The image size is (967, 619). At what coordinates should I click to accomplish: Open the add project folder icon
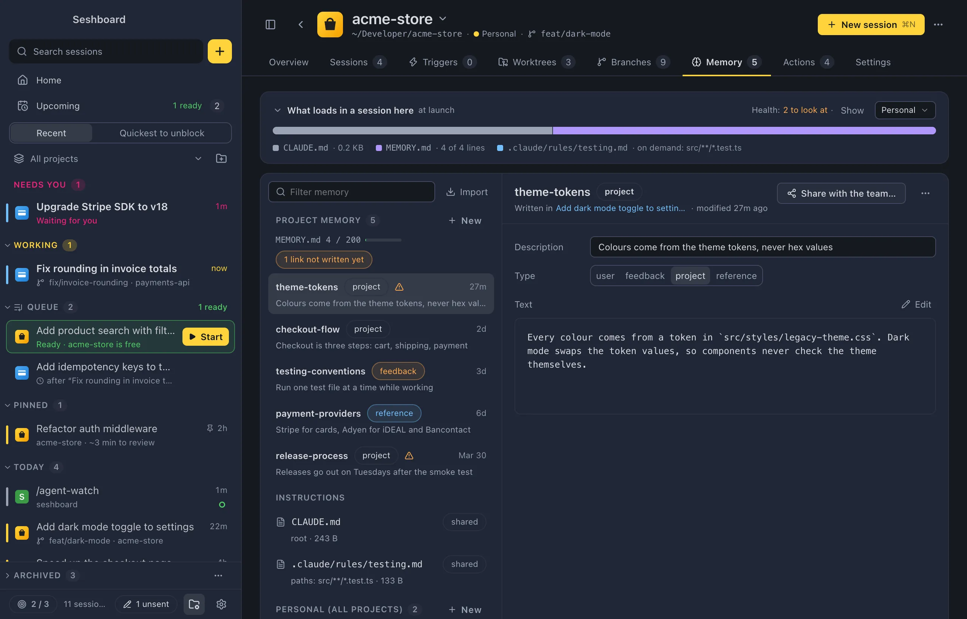(x=221, y=159)
